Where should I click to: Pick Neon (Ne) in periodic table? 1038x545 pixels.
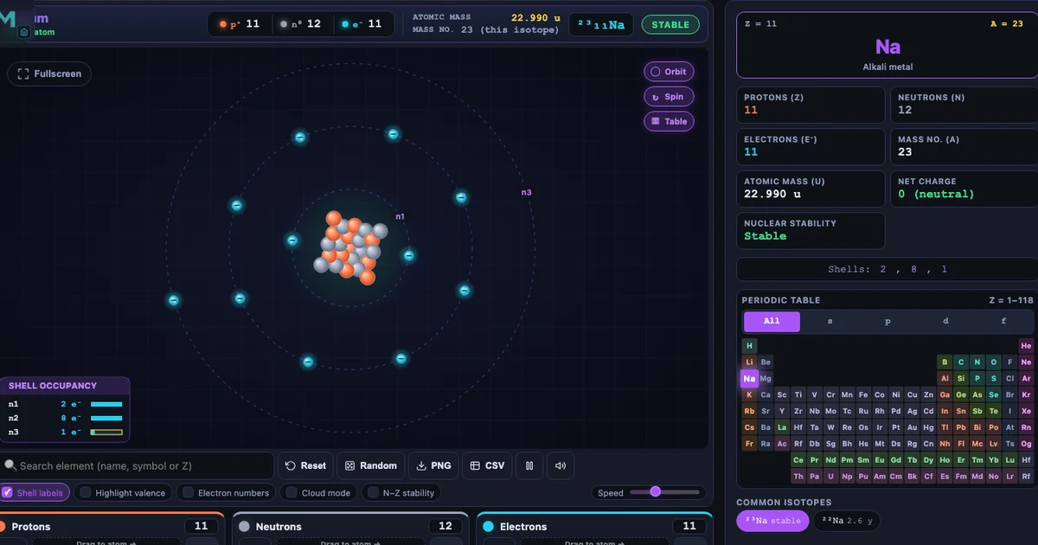(x=1026, y=362)
